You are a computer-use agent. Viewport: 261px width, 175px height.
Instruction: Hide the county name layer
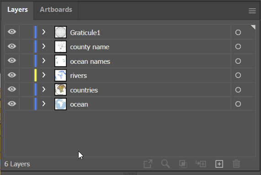coord(12,46)
